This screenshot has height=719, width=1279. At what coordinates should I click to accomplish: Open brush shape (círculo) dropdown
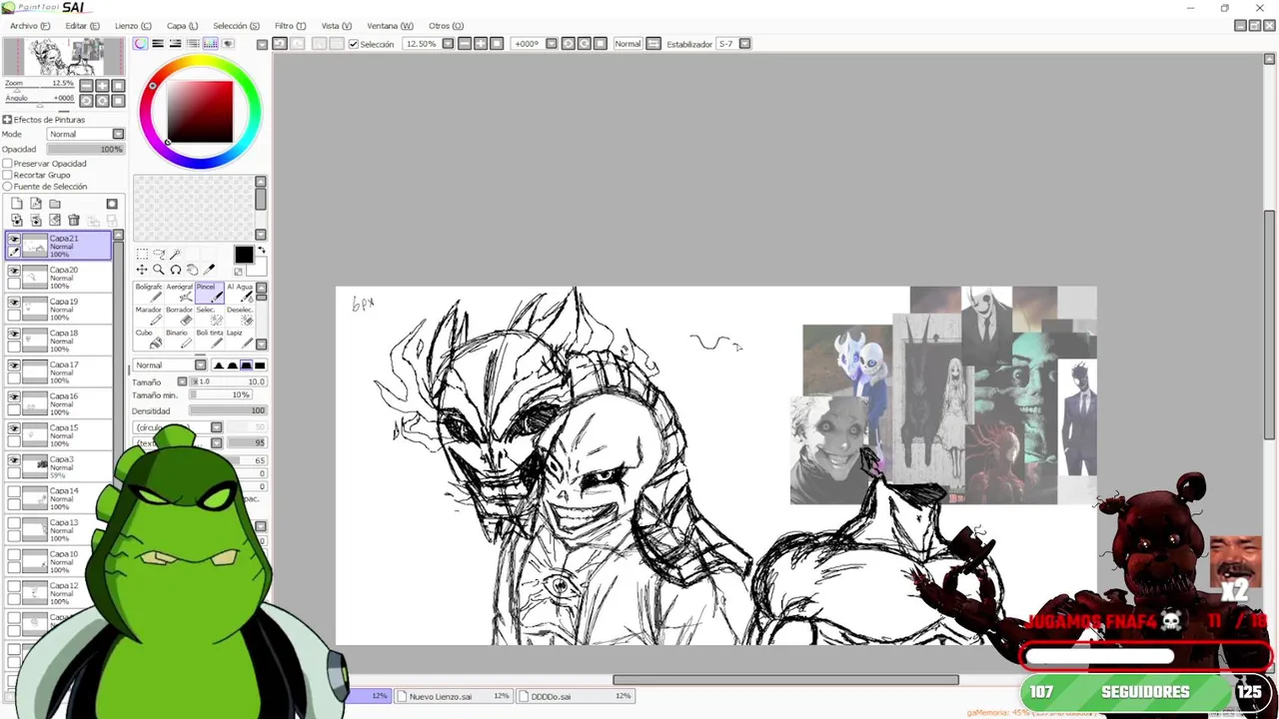[x=216, y=427]
